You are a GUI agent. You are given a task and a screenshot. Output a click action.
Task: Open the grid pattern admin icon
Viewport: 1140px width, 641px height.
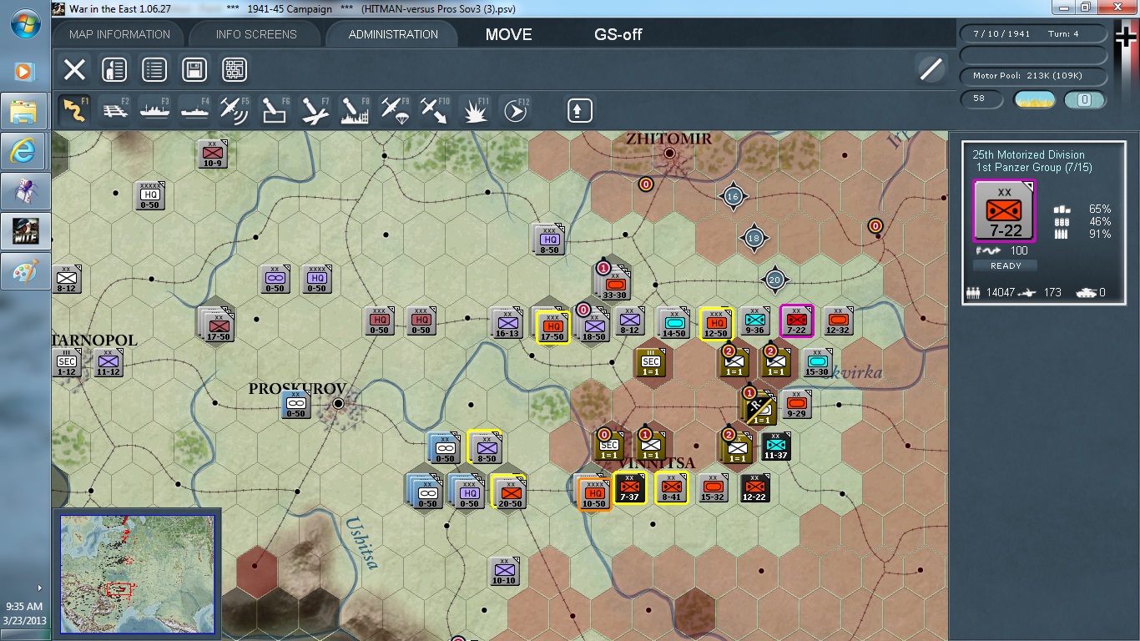click(x=235, y=69)
